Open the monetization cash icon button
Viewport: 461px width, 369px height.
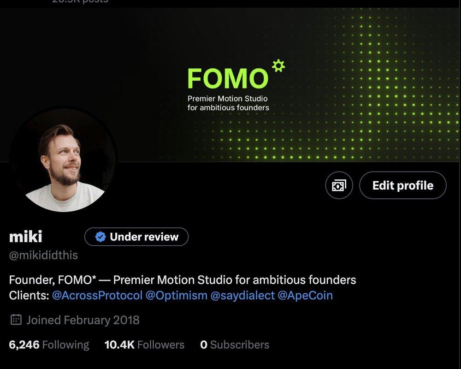click(339, 185)
